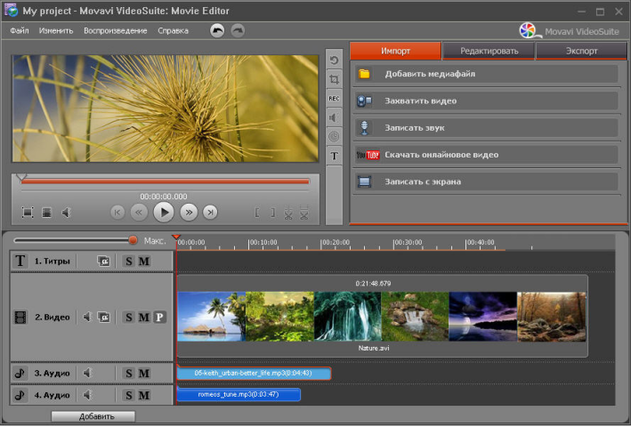Enter fullscreen preview mode icon
The height and width of the screenshot is (427, 631).
tap(28, 212)
